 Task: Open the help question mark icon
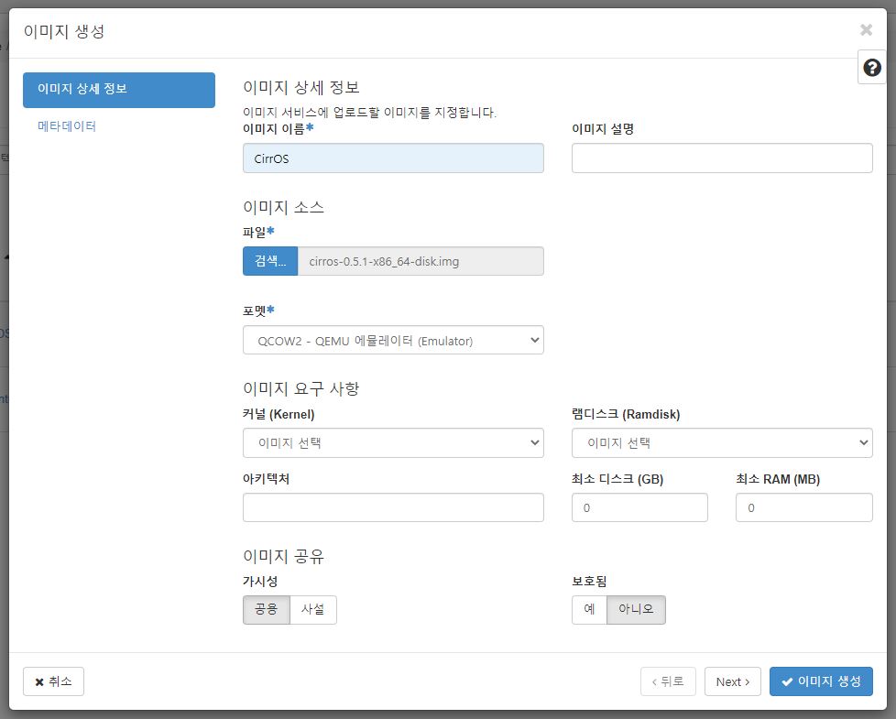point(871,68)
